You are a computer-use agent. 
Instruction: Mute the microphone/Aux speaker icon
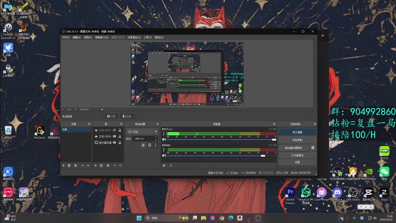(x=164, y=140)
